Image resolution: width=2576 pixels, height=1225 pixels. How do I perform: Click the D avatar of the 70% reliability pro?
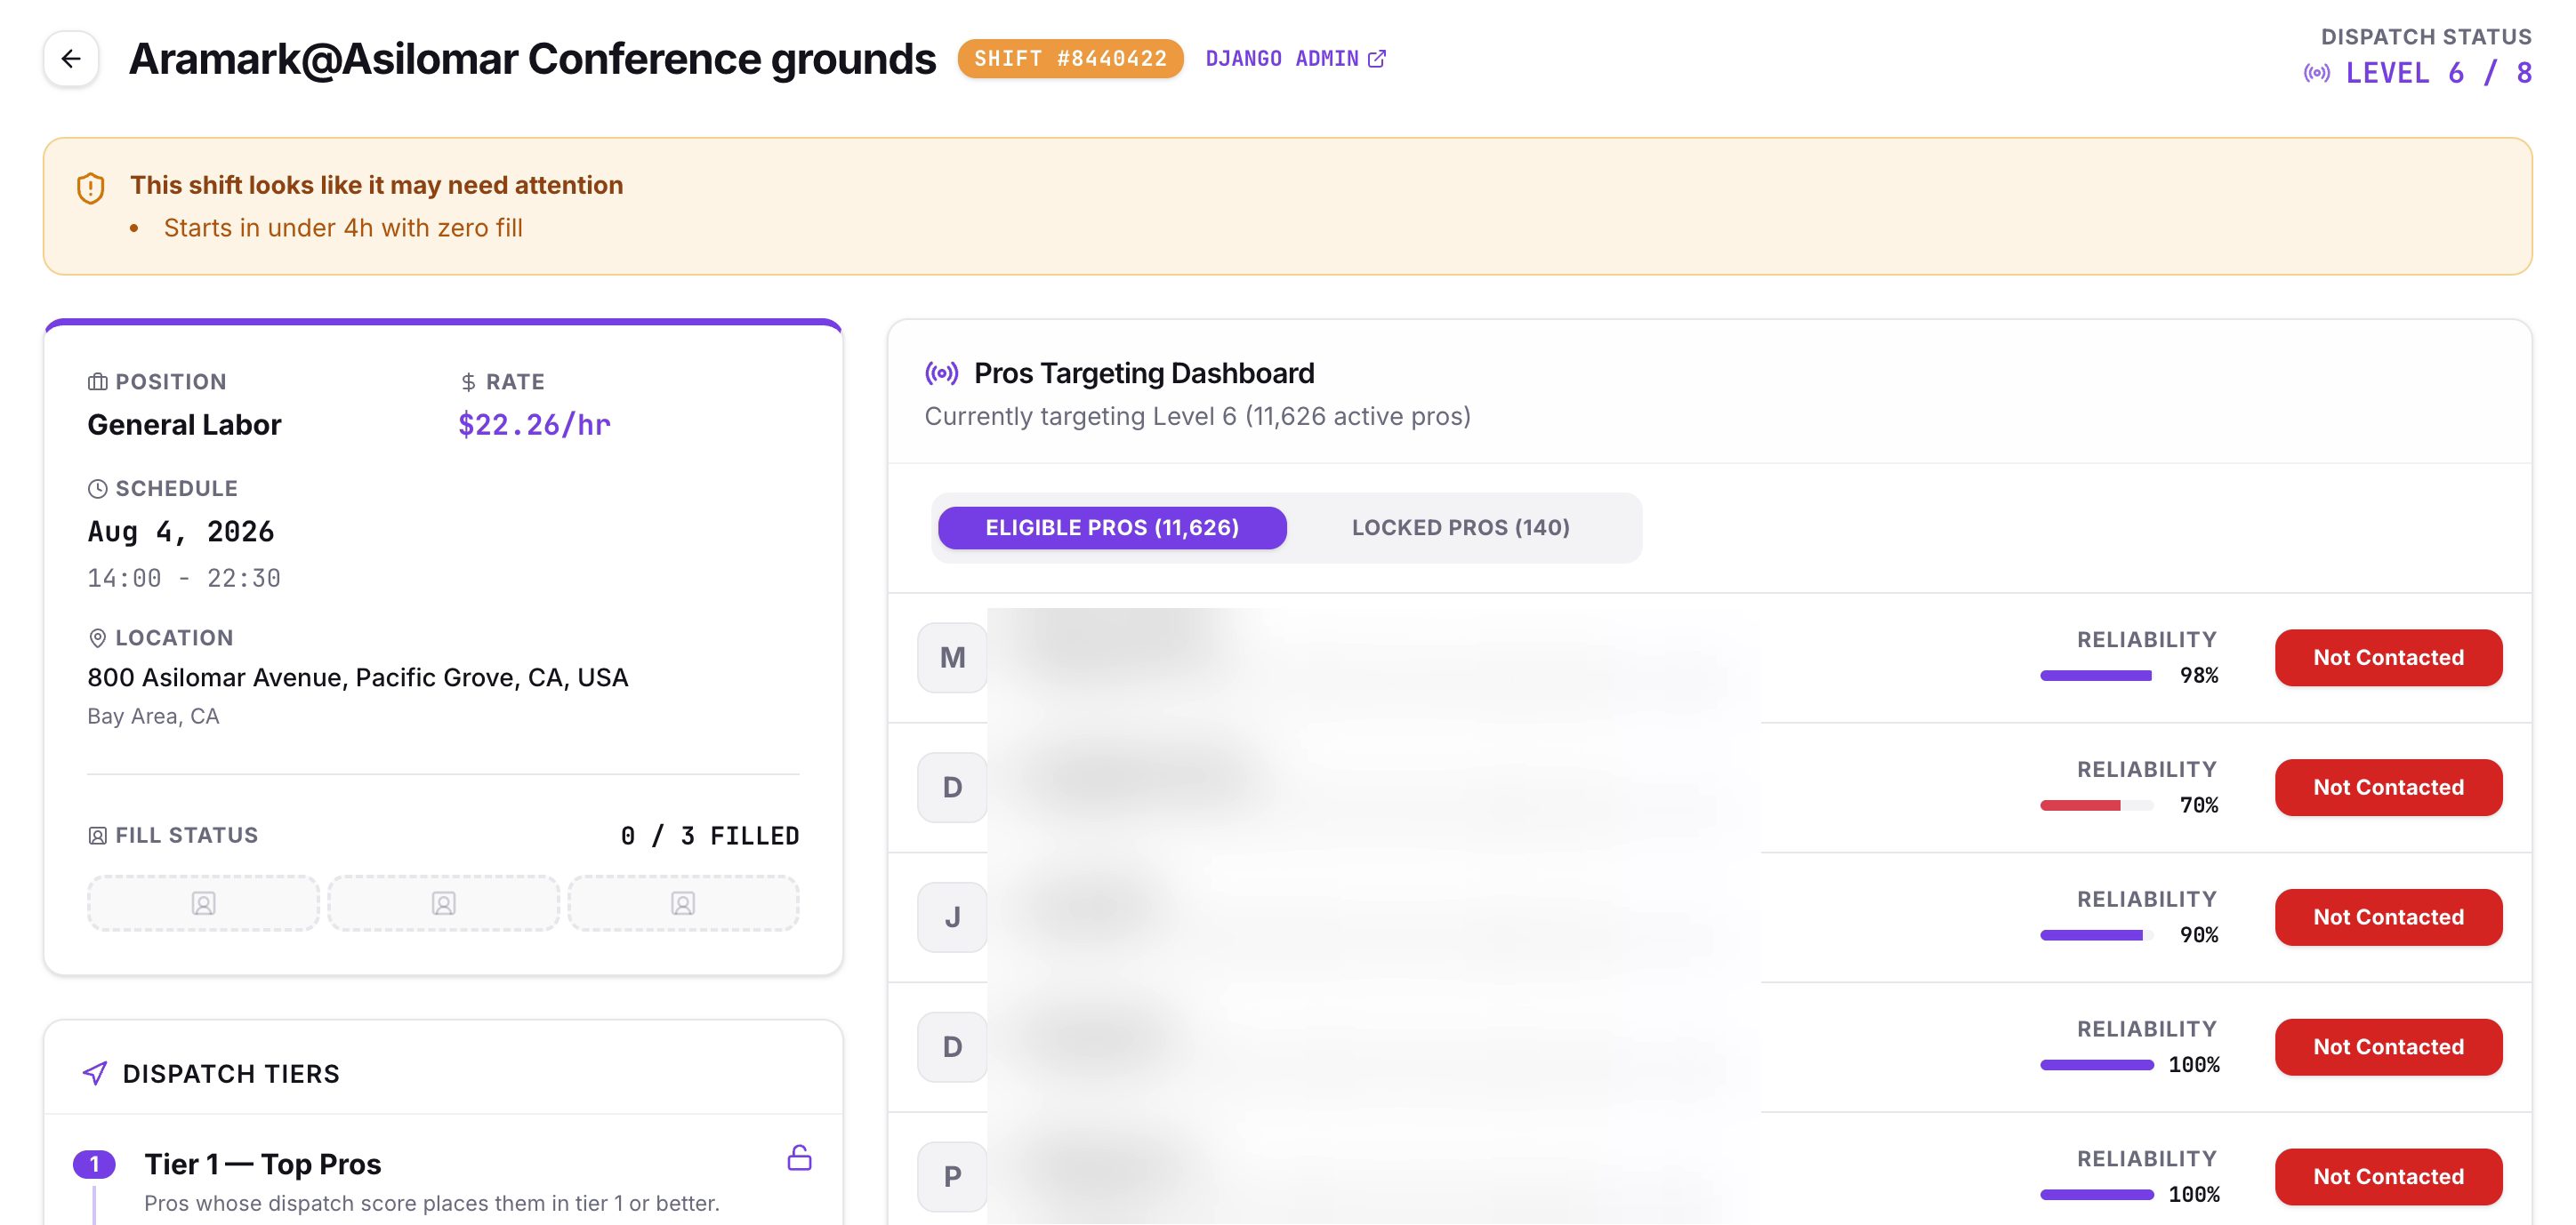point(952,788)
